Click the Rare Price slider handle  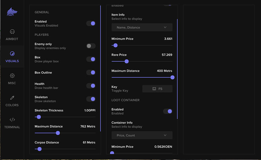(x=126, y=61)
